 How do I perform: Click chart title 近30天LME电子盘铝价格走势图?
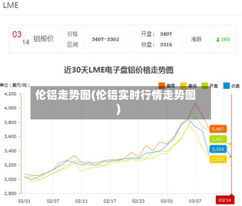[x=119, y=70]
